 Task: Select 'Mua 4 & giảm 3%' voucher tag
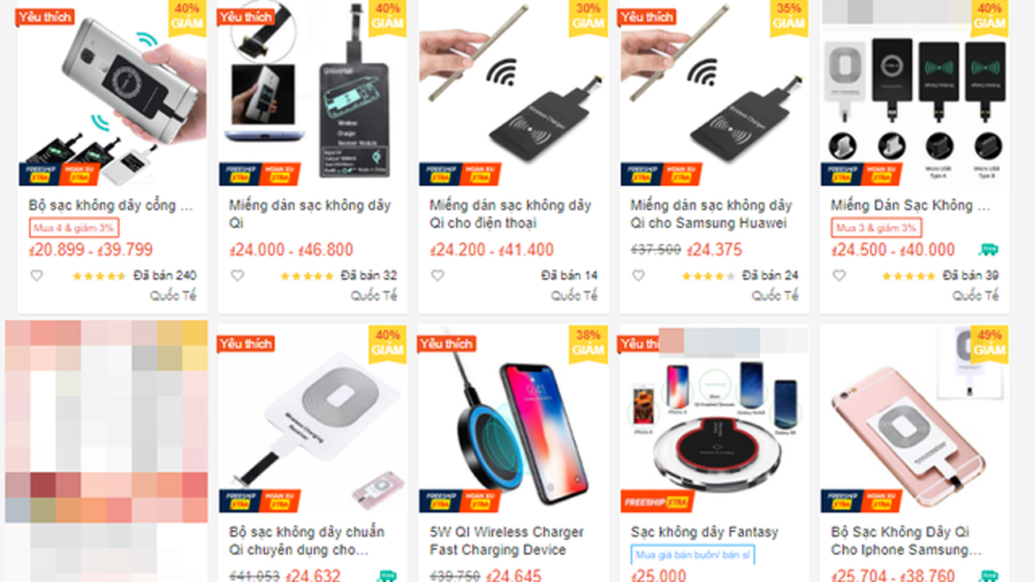[x=74, y=228]
